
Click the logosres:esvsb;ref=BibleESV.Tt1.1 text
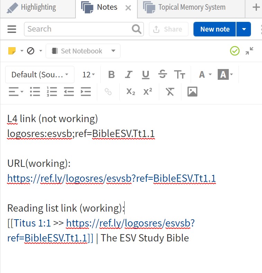pyautogui.click(x=81, y=134)
